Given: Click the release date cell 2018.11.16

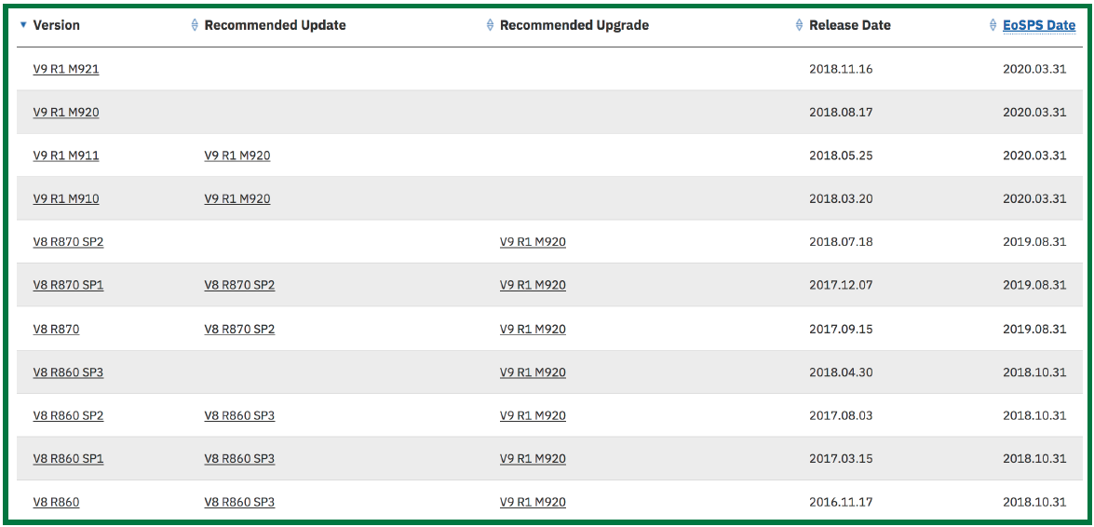Looking at the screenshot, I should (x=841, y=69).
